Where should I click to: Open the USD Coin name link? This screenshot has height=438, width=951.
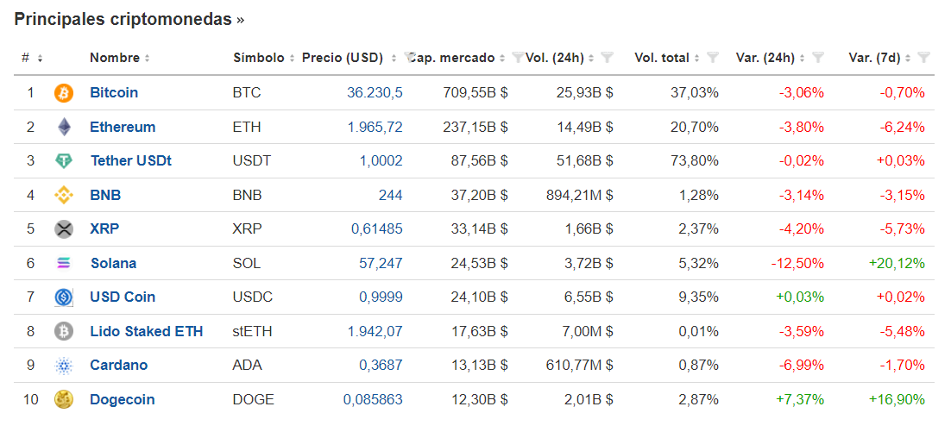(123, 297)
